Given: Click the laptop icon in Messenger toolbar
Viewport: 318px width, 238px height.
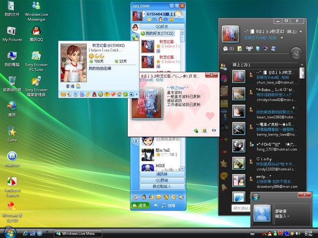Looking at the screenshot, I should [x=273, y=49].
